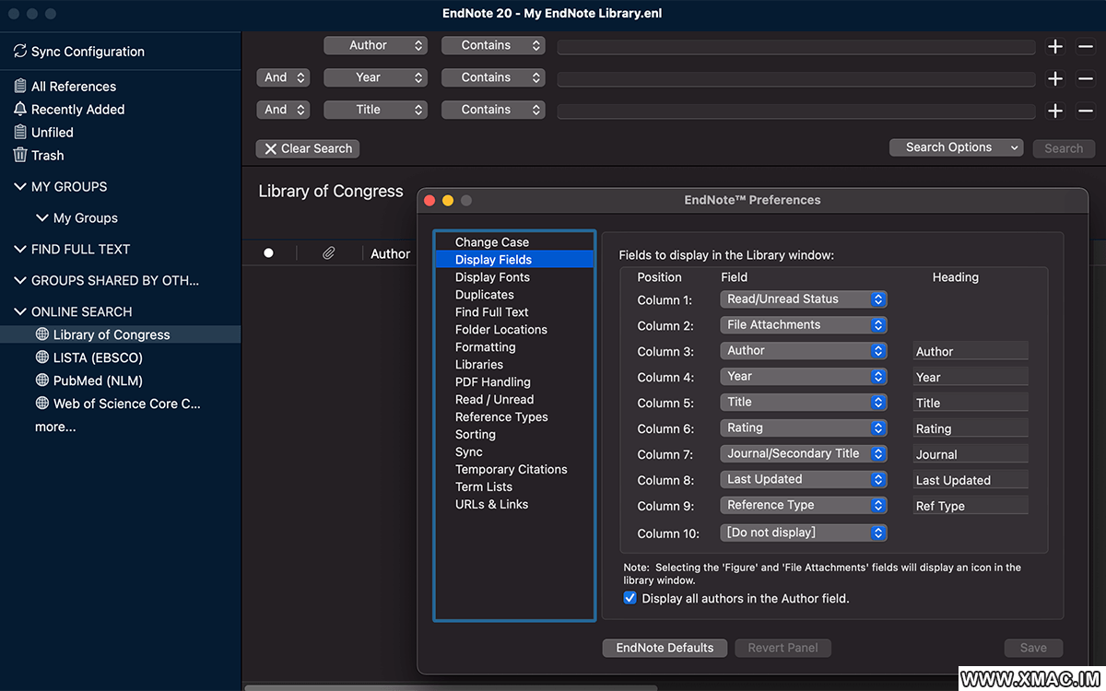Viewport: 1106px width, 691px height.
Task: Click the Search button
Action: [1064, 148]
